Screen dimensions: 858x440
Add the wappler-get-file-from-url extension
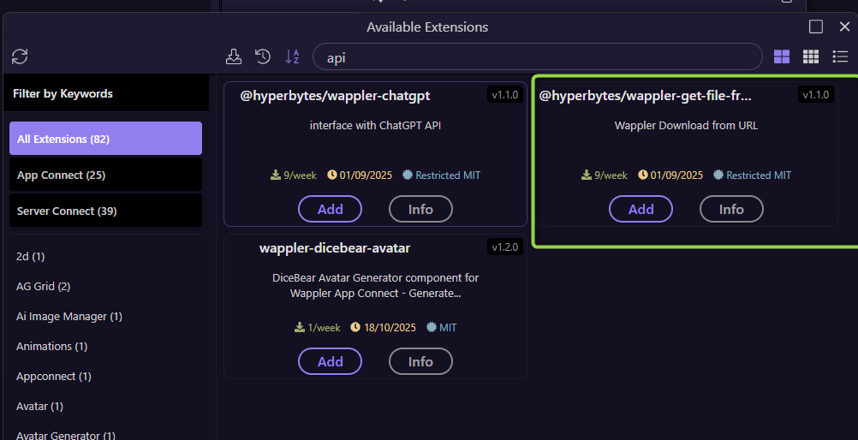[641, 209]
